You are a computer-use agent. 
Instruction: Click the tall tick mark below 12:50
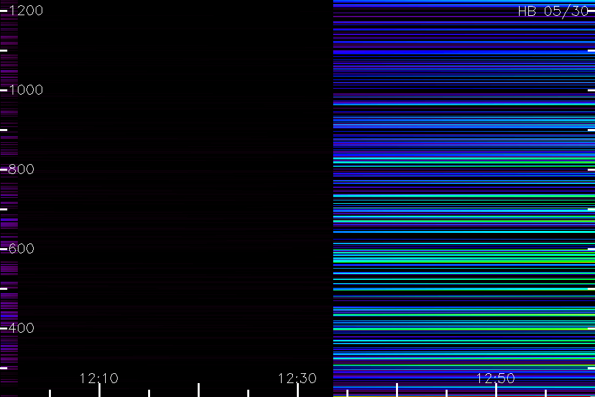pyautogui.click(x=496, y=390)
